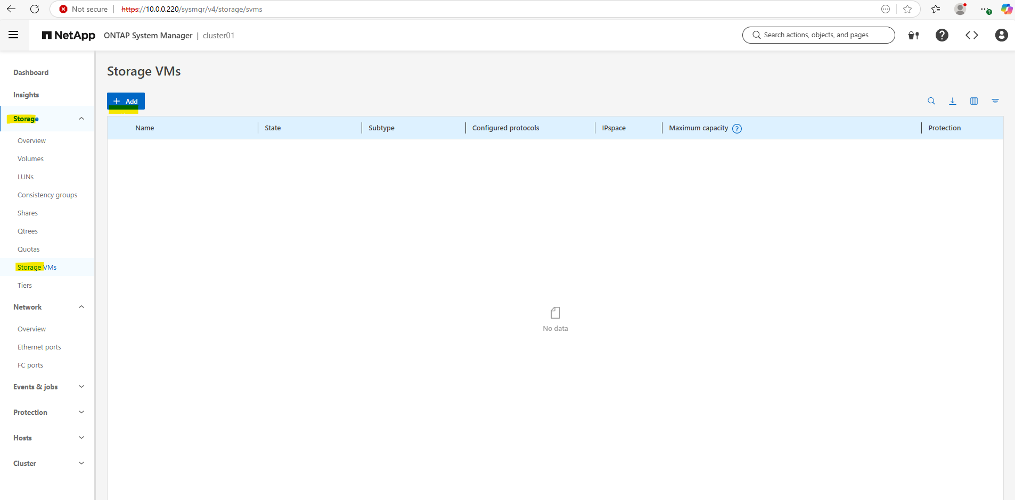Open the show/hide columns icon

point(974,101)
